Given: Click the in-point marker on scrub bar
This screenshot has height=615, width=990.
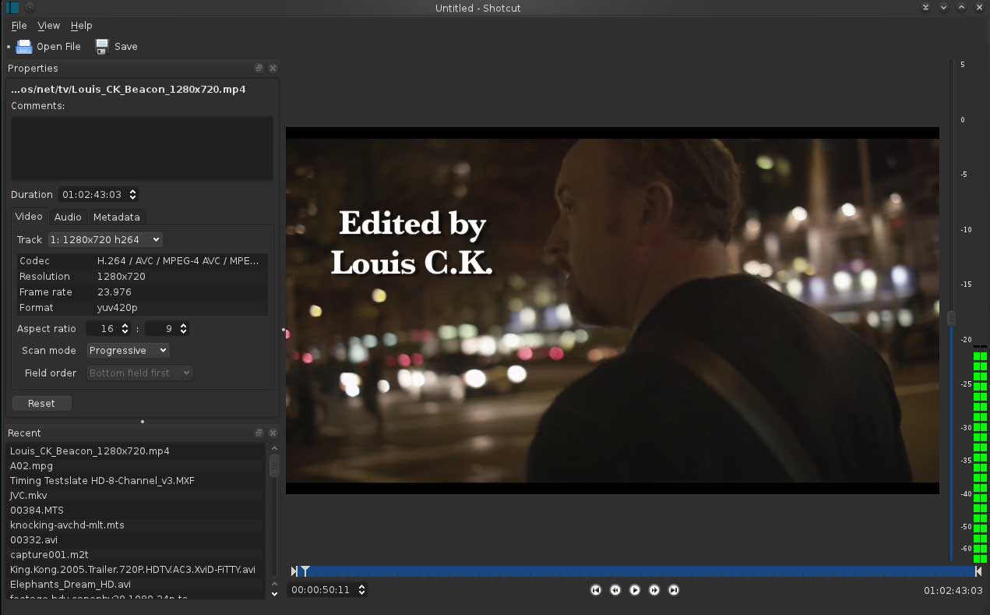Looking at the screenshot, I should 294,571.
